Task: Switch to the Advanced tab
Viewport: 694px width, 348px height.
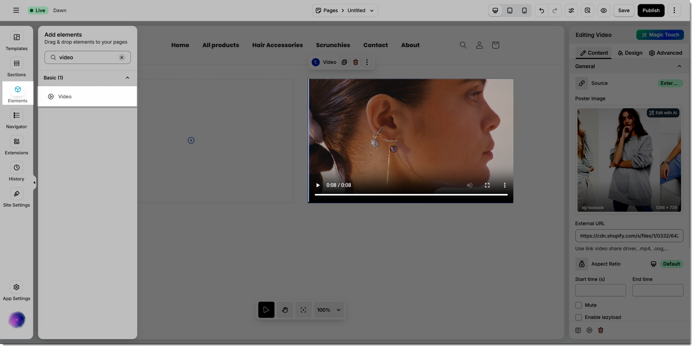Action: pos(665,53)
